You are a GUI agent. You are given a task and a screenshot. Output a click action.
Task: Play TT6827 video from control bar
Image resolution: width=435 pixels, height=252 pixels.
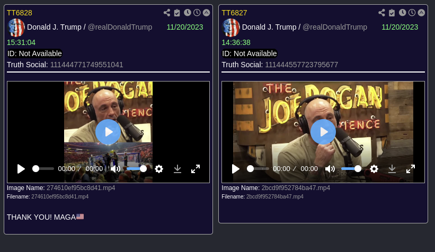[x=236, y=169]
